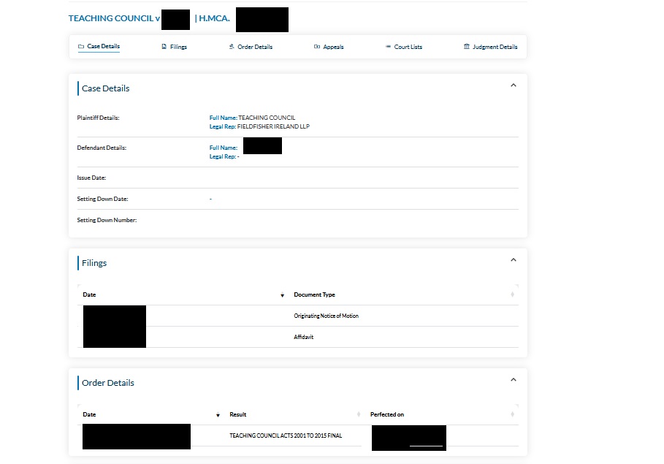The width and height of the screenshot is (664, 464).
Task: Click the Perfected on column header
Action: (387, 414)
